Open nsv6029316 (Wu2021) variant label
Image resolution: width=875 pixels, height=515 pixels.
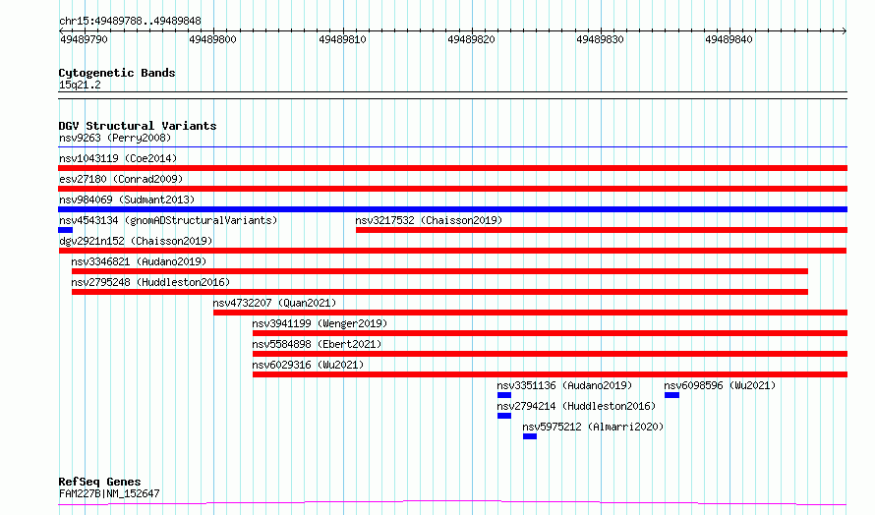click(x=308, y=365)
